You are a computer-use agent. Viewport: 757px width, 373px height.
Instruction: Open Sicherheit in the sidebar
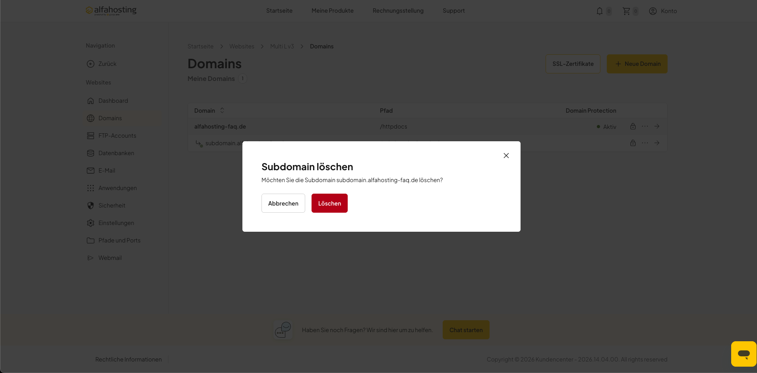106,206
